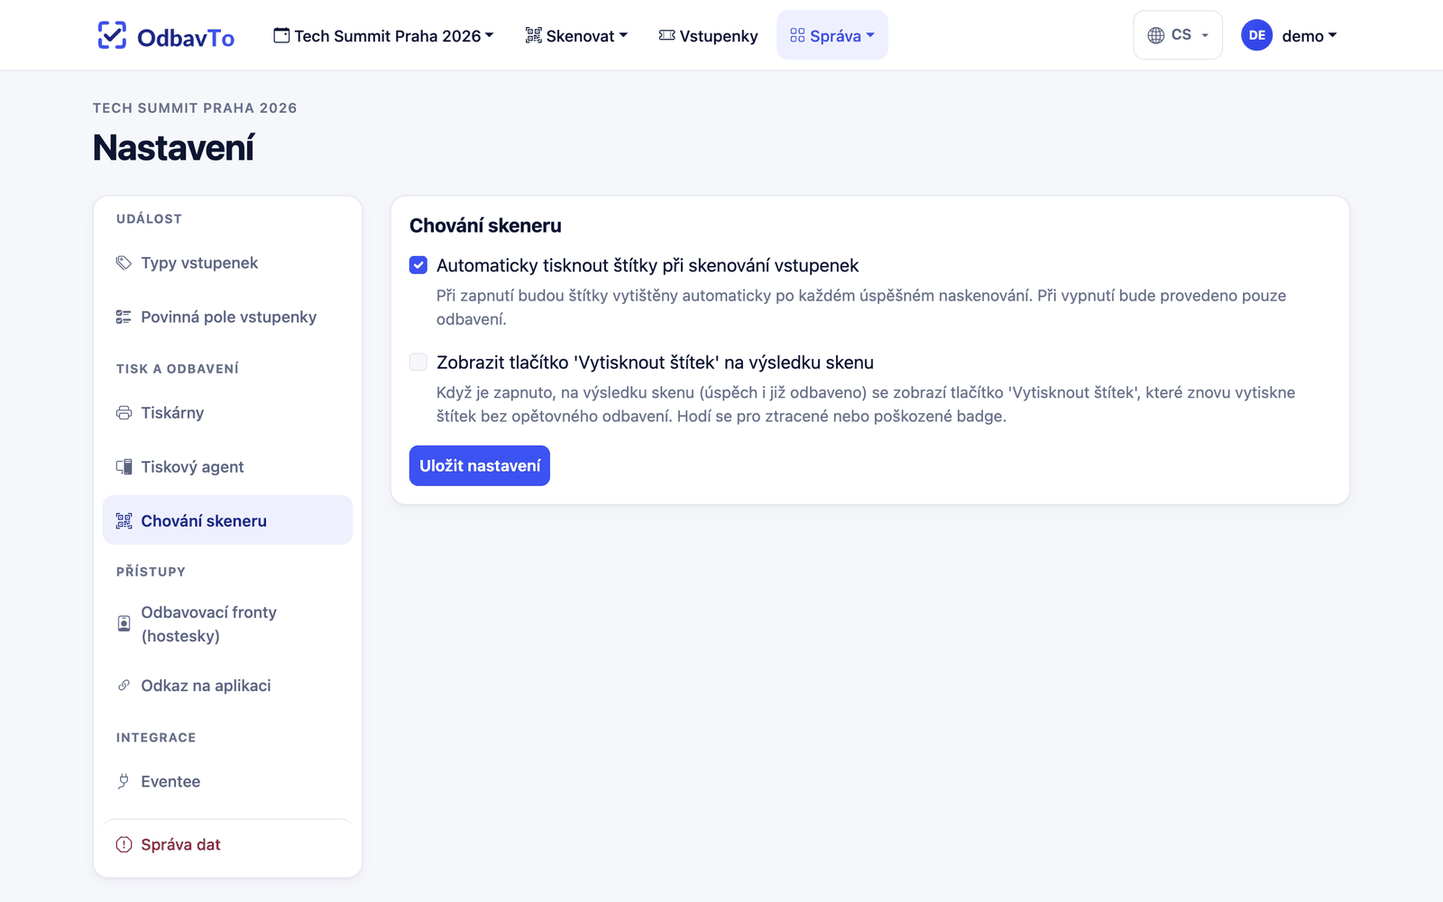Viewport: 1443px width, 902px height.
Task: Click the globe language icon
Action: click(x=1156, y=35)
